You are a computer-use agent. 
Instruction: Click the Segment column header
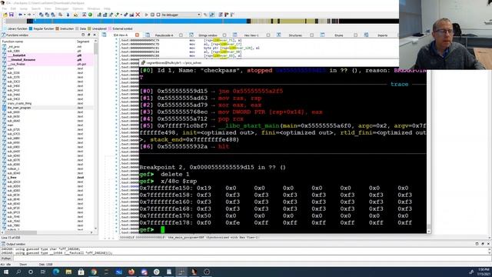point(83,42)
